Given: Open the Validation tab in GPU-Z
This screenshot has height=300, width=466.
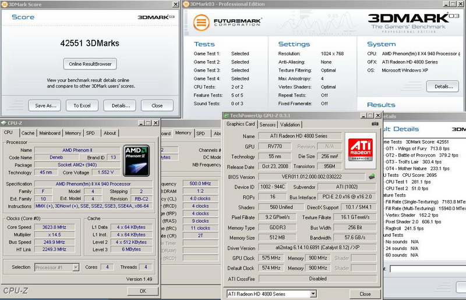Looking at the screenshot, I should (290, 124).
